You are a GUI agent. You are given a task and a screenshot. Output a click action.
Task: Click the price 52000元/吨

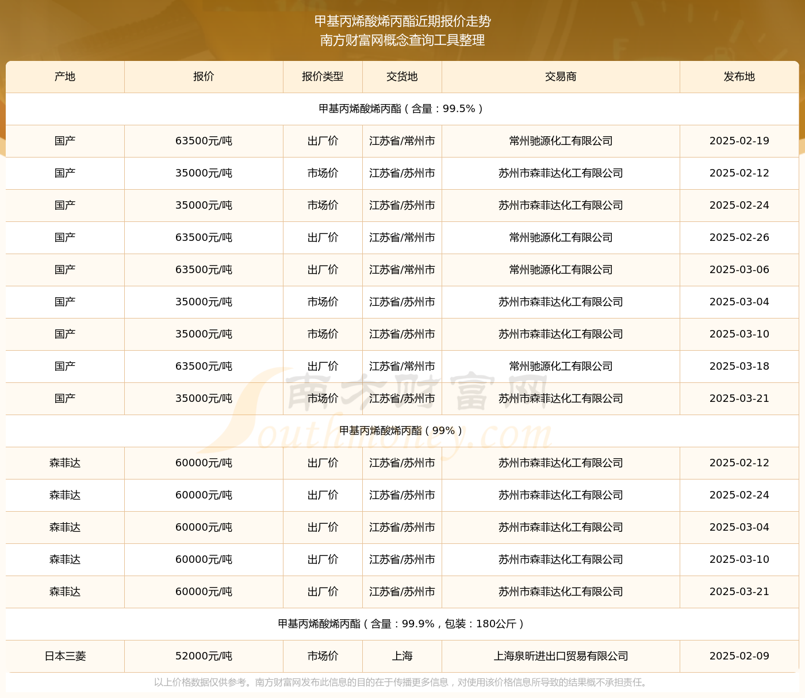tap(204, 656)
